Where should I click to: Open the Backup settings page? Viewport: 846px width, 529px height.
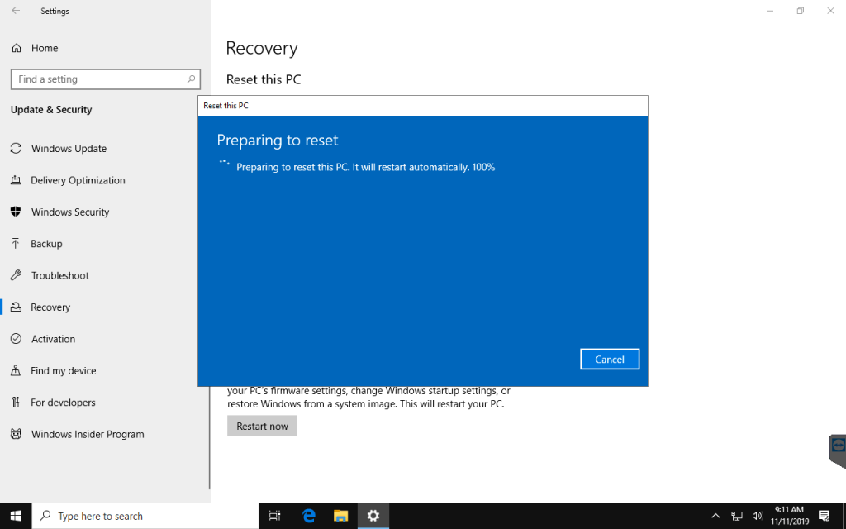point(46,244)
